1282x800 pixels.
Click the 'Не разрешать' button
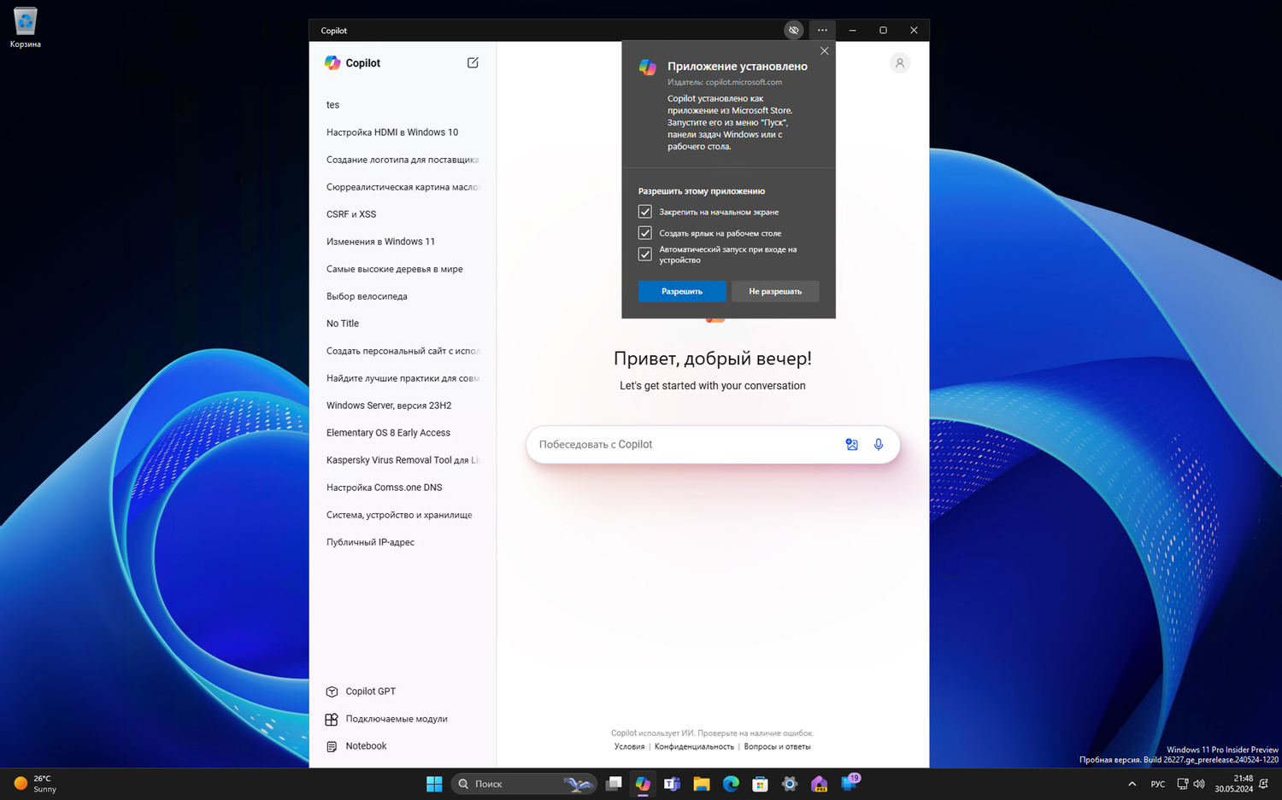[775, 291]
